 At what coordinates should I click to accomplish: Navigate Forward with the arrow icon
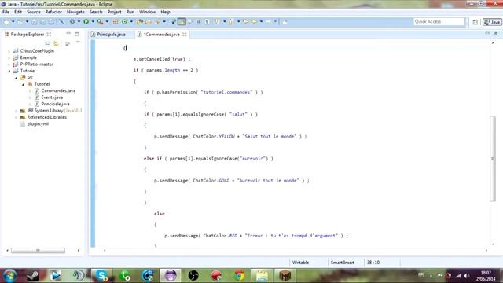pos(268,22)
